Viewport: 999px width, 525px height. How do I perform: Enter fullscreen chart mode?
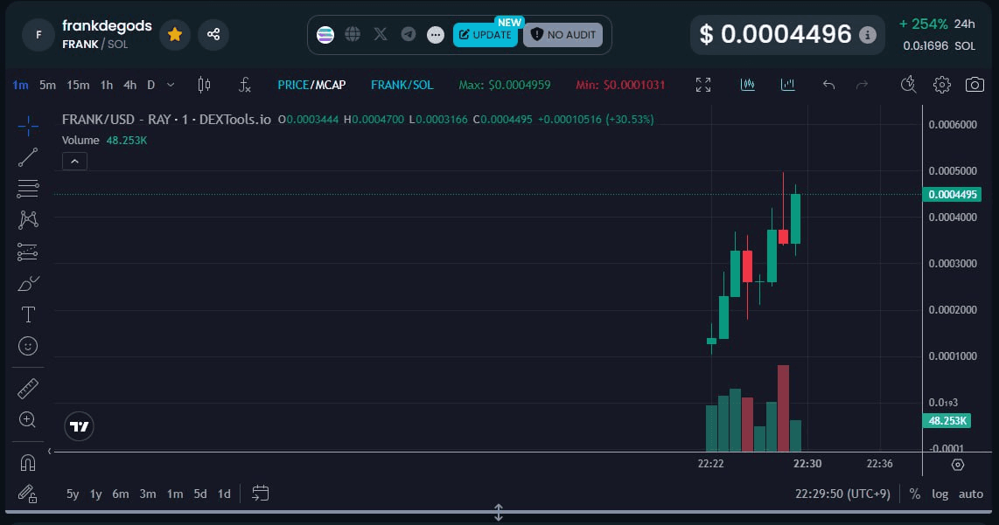point(703,85)
